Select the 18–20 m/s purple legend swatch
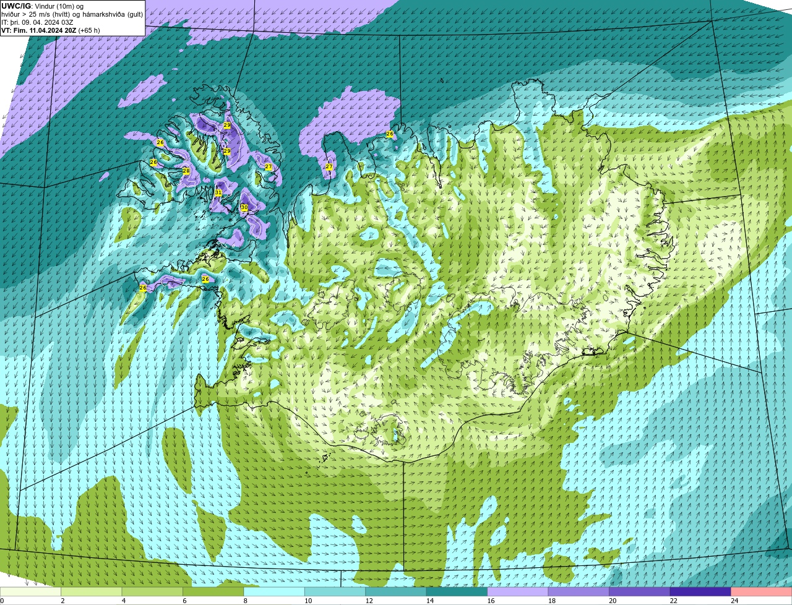 pyautogui.click(x=579, y=591)
